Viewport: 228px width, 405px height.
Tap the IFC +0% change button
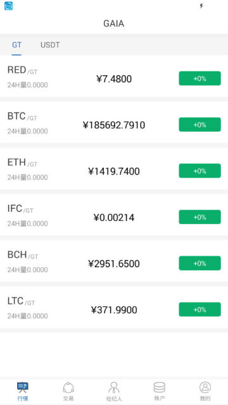click(200, 217)
